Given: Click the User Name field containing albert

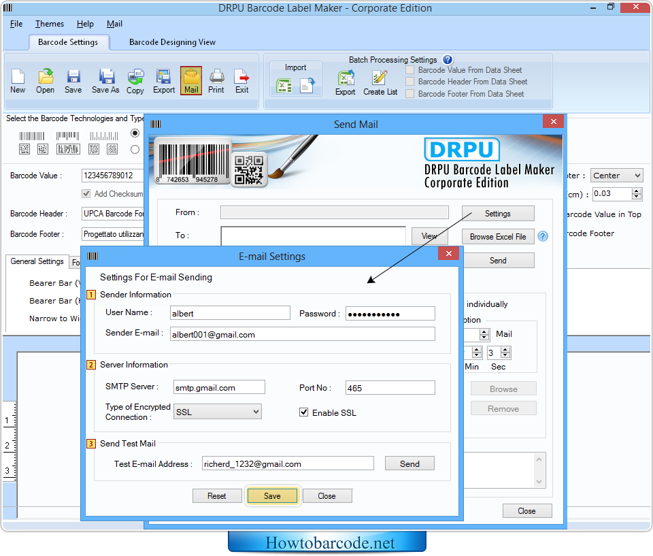Looking at the screenshot, I should [x=230, y=313].
